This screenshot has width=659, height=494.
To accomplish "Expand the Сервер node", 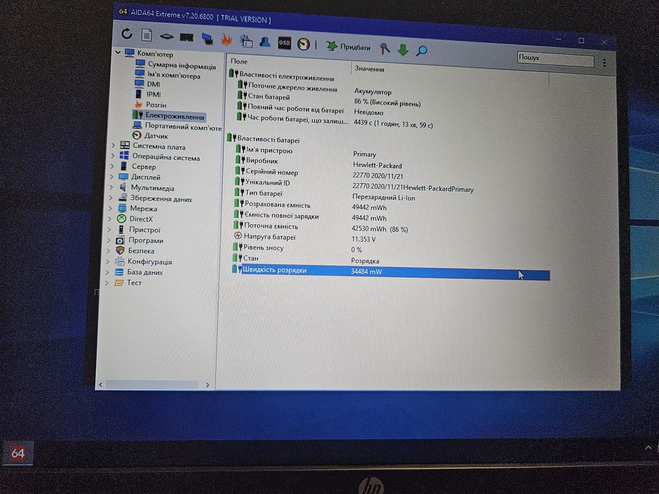I will 112,166.
